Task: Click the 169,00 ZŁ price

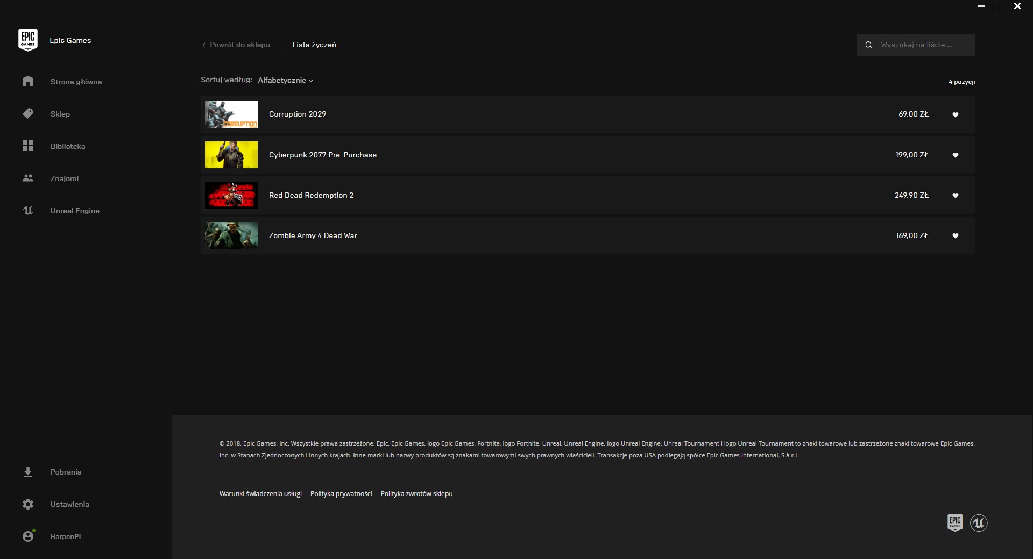Action: [912, 235]
